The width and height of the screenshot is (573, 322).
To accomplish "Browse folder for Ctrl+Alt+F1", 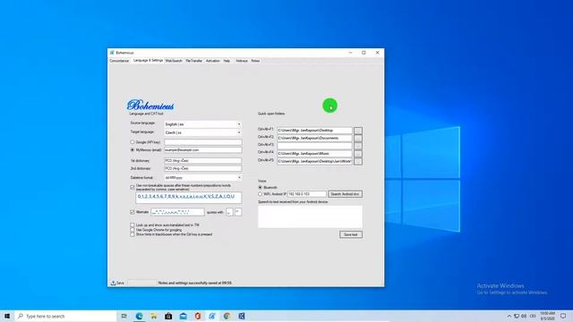I will point(358,131).
